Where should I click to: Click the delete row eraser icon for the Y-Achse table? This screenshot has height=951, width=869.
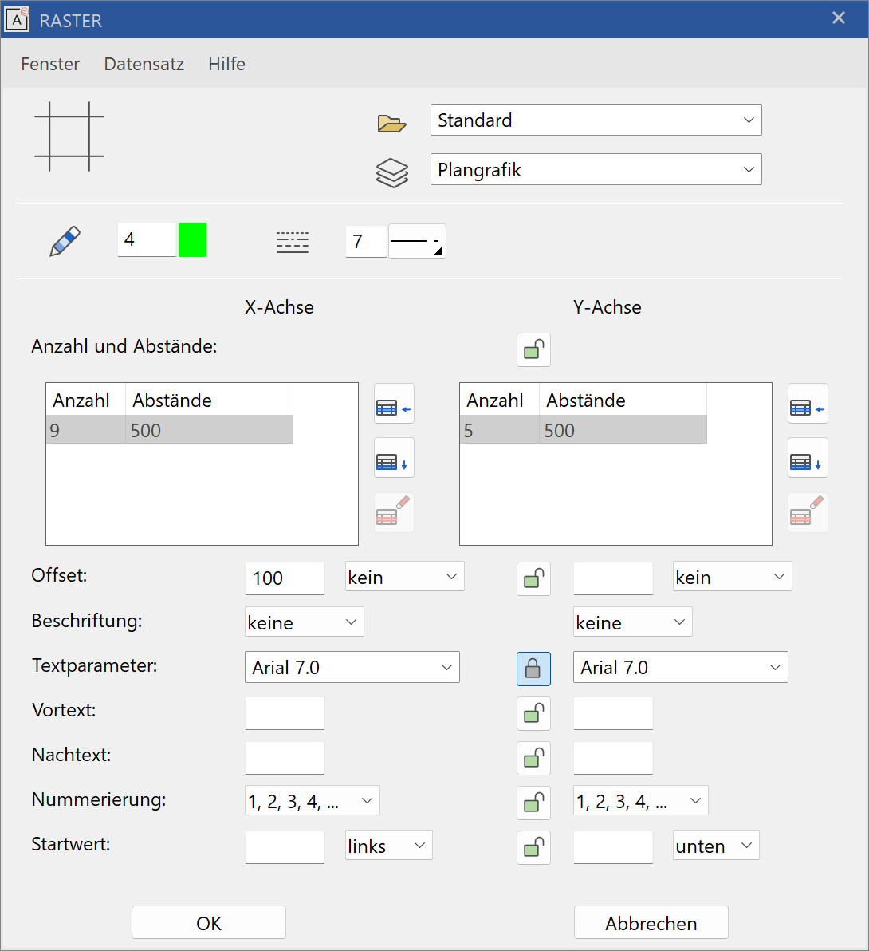(x=808, y=512)
